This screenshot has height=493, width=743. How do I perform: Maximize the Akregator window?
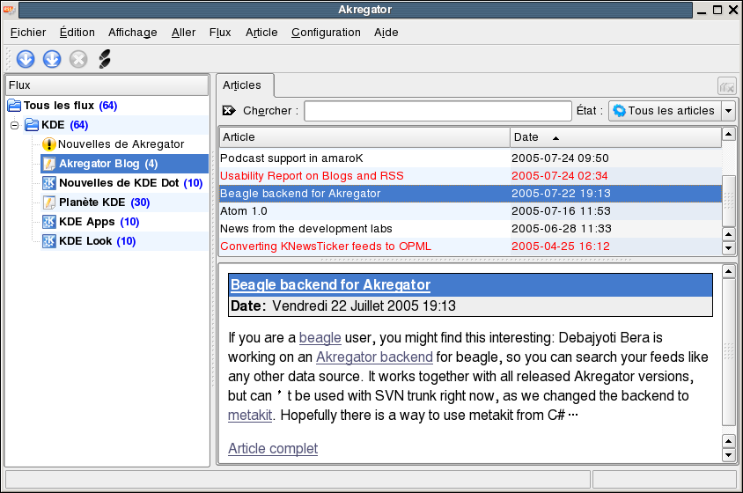click(717, 10)
